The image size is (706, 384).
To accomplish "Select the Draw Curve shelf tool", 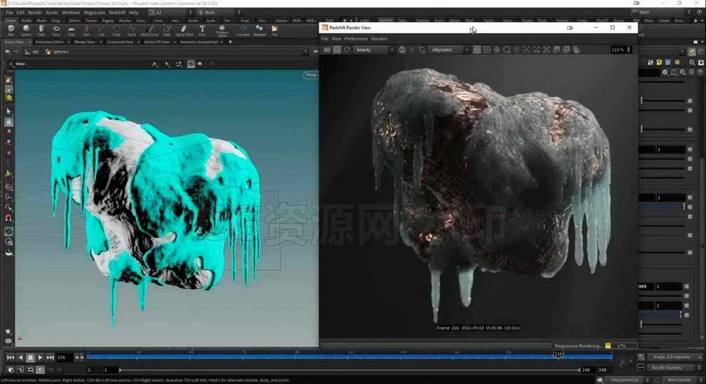I will coord(150,30).
